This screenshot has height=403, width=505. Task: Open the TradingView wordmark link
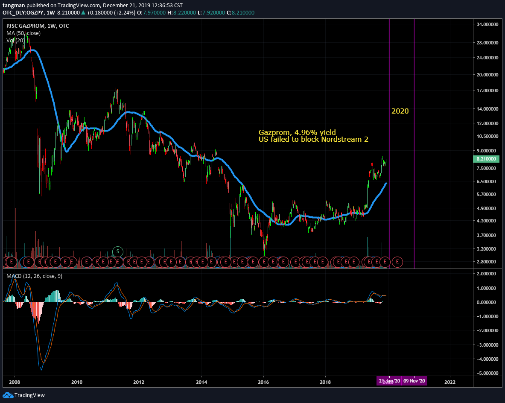coord(29,395)
